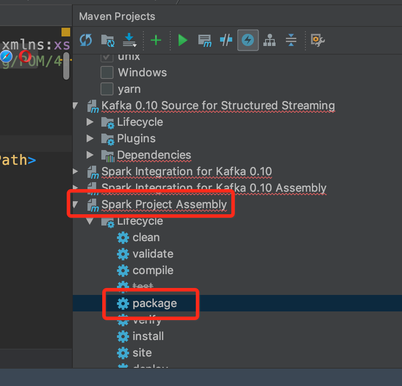Open in Opera browser icon in editor
The width and height of the screenshot is (402, 386).
[x=25, y=56]
